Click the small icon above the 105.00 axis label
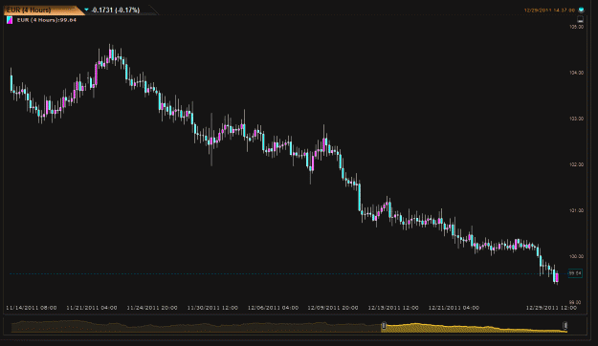The width and height of the screenshot is (598, 346). click(x=580, y=19)
